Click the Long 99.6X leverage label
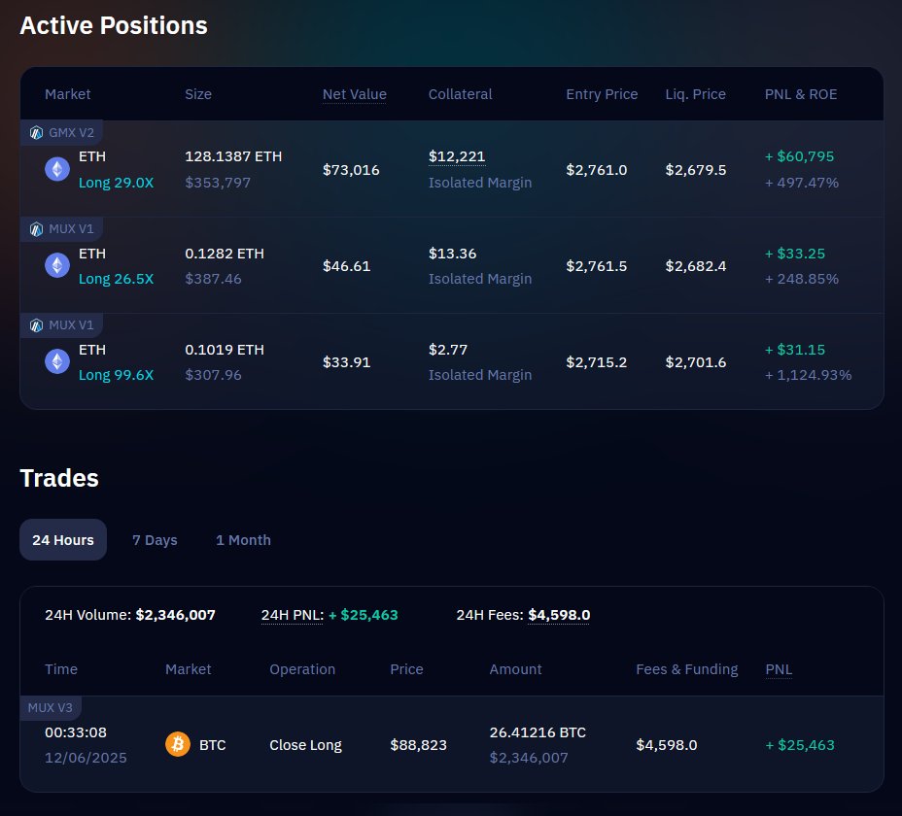902x816 pixels. tap(117, 375)
